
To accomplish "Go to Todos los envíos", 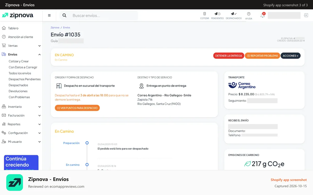I will click(x=20, y=73).
